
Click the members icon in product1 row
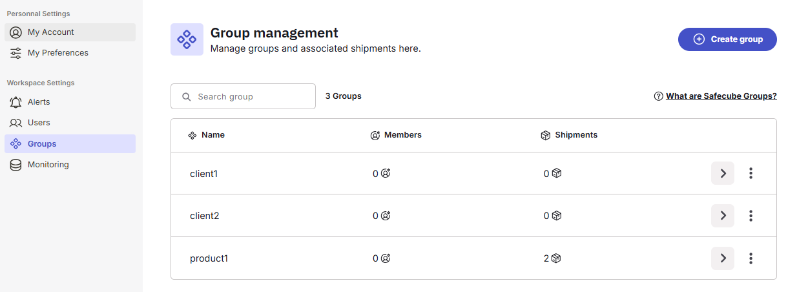point(386,258)
